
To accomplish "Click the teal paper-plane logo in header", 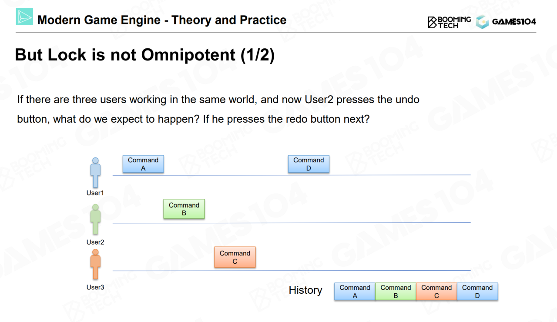I will pyautogui.click(x=24, y=17).
